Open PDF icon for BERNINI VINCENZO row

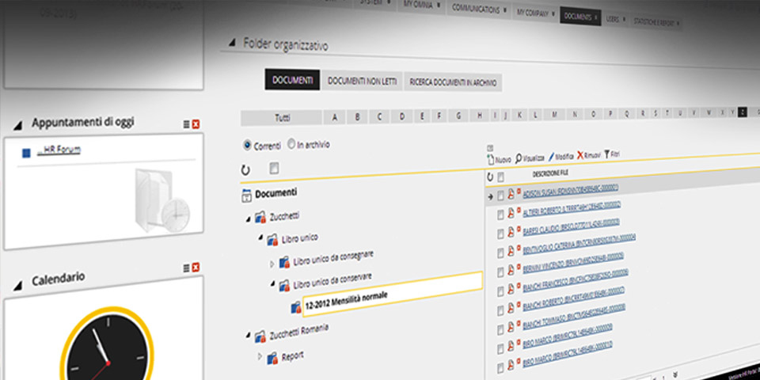[511, 272]
